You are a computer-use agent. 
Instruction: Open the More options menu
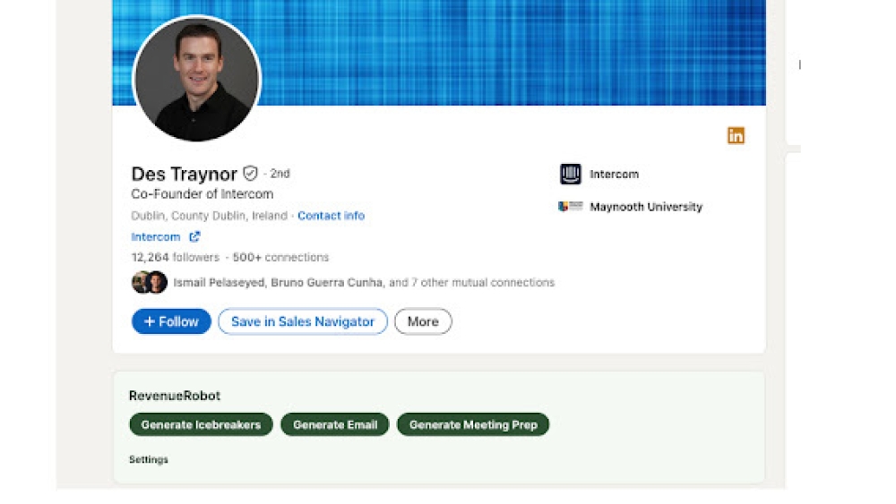tap(423, 321)
